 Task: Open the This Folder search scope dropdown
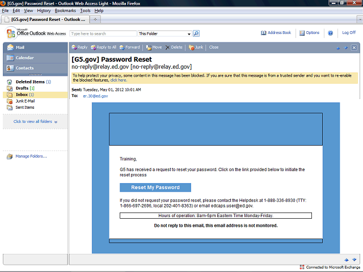pos(164,34)
